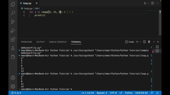
Task: Click line number 1 in gutter
Action: pos(24,12)
